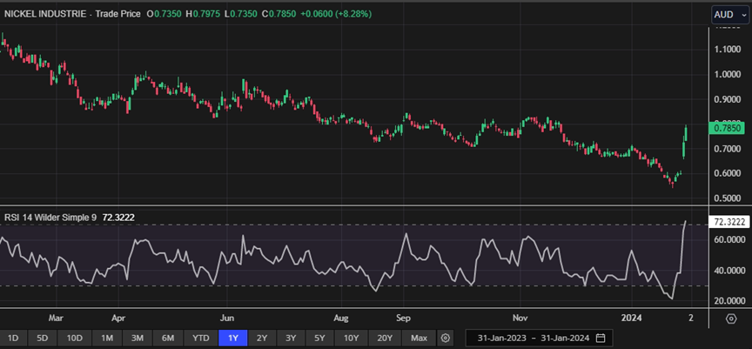
Task: Choose the 10D time period
Action: point(76,338)
